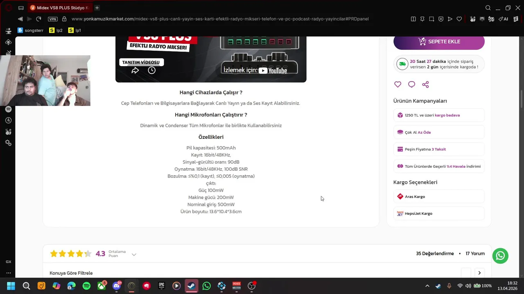
Task: Choose Aras Kargo shipping option
Action: (x=439, y=196)
